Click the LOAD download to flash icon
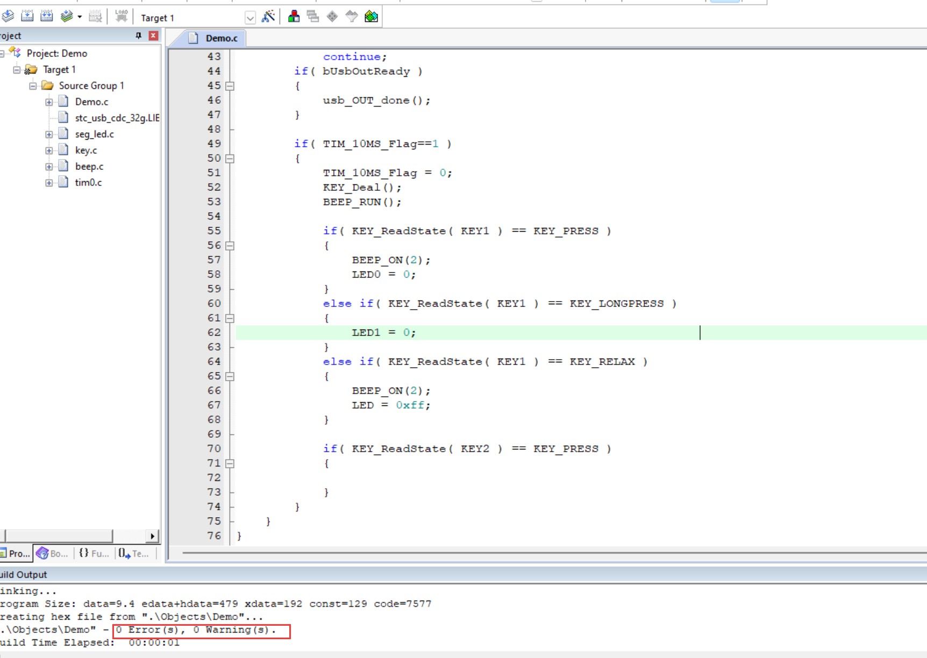This screenshot has width=927, height=658. [122, 16]
